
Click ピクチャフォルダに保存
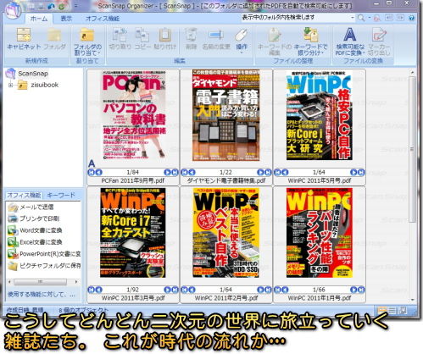pos(44,266)
